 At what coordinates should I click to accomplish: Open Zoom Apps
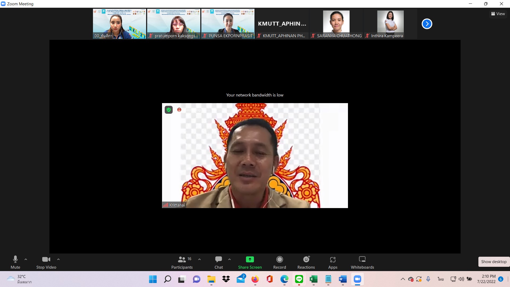coord(333,262)
